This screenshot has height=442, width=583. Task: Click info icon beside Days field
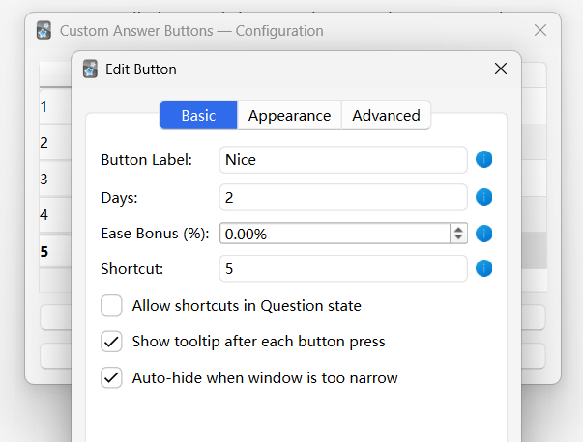(x=483, y=197)
